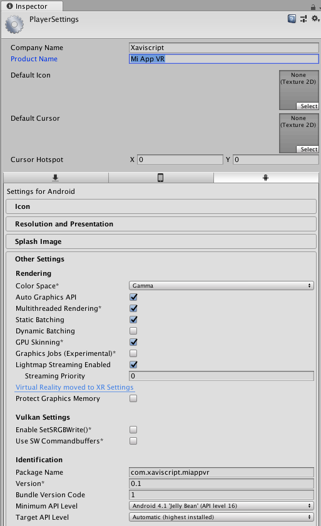321x526 pixels.
Task: Toggle the Inspector lock icon
Action: [x=313, y=7]
